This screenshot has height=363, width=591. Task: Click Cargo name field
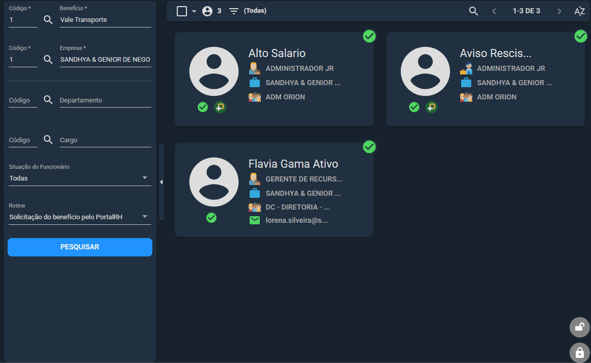tap(105, 140)
